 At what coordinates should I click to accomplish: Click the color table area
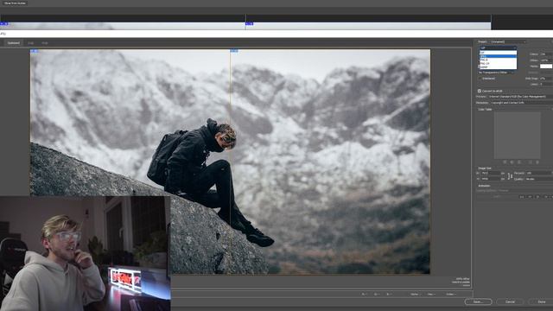[x=517, y=136]
